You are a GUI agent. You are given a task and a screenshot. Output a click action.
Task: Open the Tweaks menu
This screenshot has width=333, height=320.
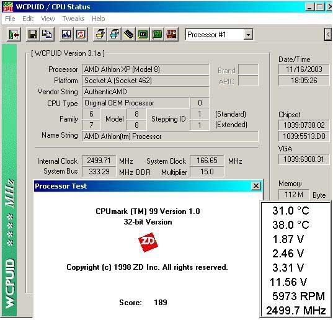[73, 19]
